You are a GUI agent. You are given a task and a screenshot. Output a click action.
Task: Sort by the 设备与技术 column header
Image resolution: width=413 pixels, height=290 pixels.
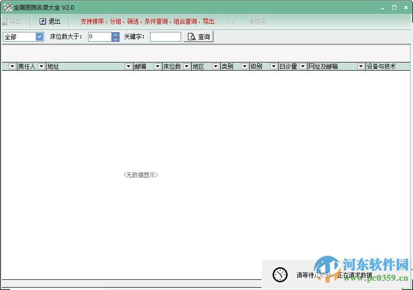click(388, 66)
